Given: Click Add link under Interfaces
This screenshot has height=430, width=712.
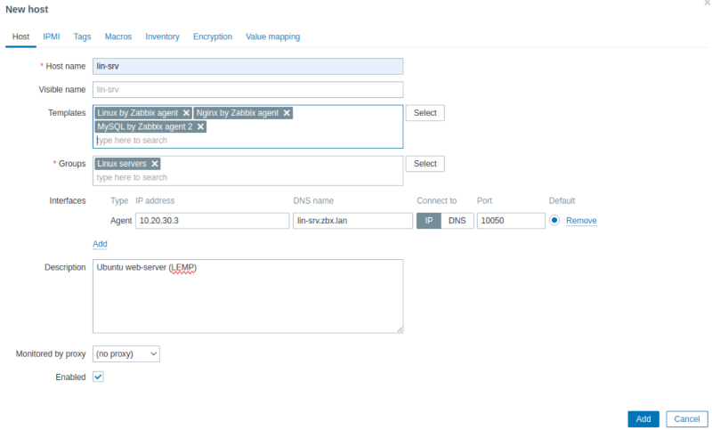Looking at the screenshot, I should pyautogui.click(x=100, y=244).
